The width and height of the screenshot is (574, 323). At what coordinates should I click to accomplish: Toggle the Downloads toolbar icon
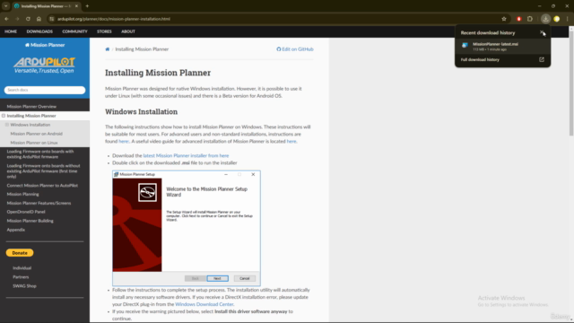(545, 19)
